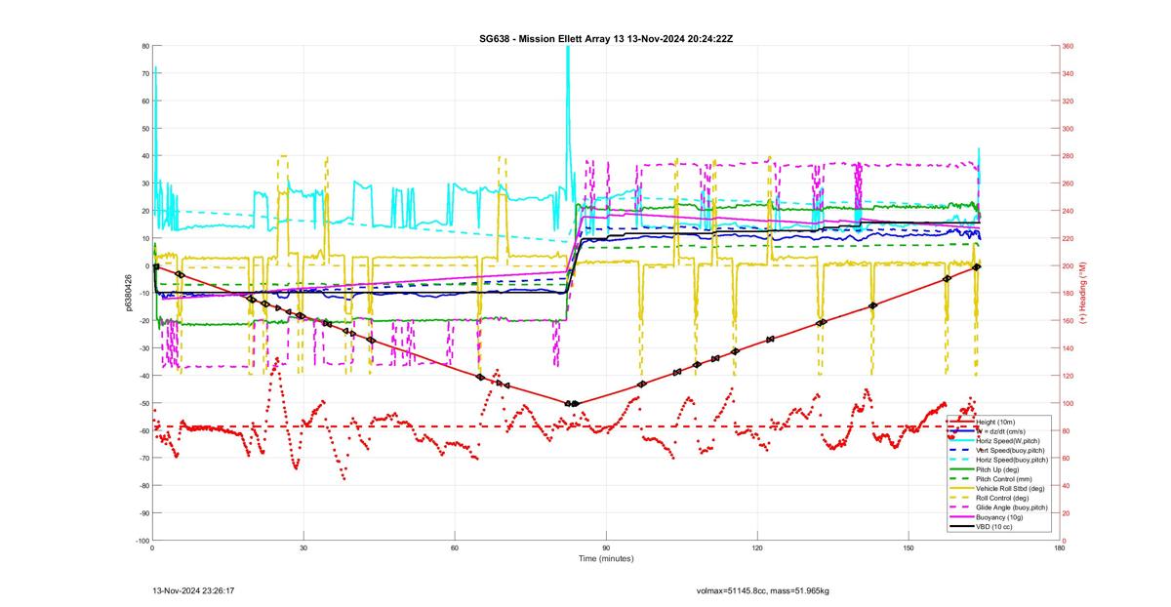This screenshot has width=1171, height=607.
Task: Click the x-axis tick label '120'
Action: (756, 547)
